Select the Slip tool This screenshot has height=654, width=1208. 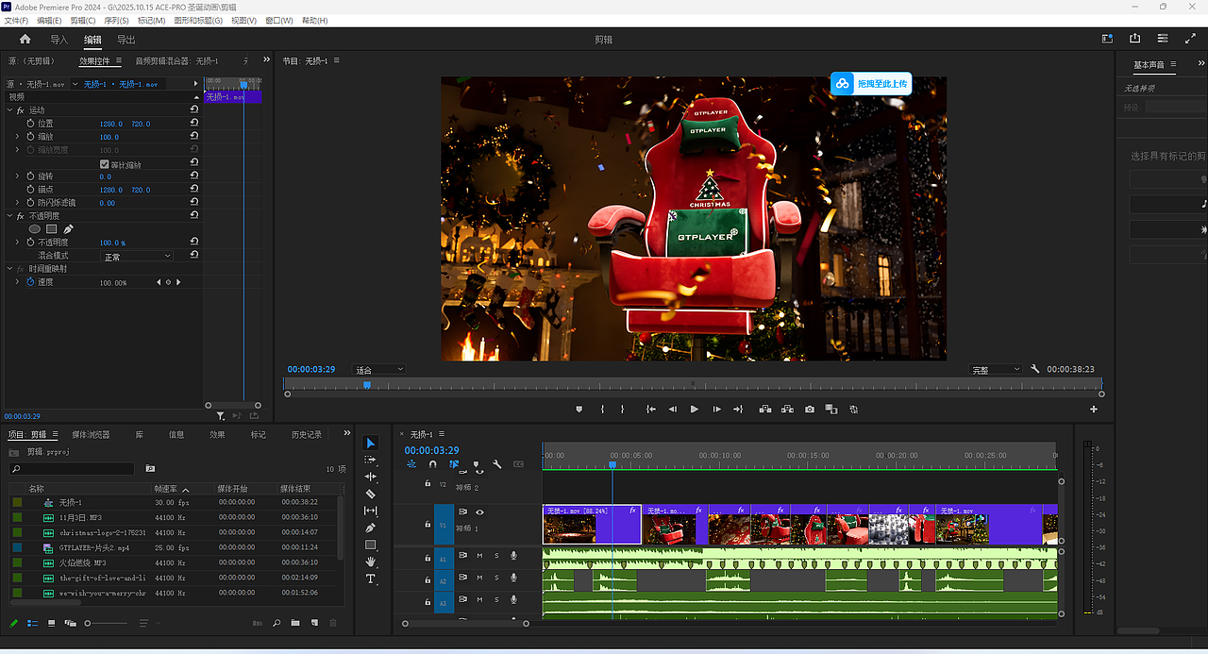coord(371,511)
